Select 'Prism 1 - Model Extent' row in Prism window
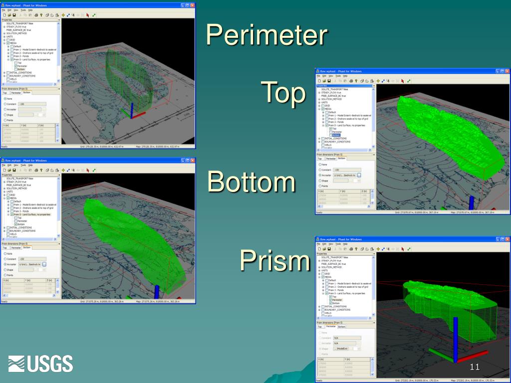This screenshot has height=383, width=511. tap(350, 283)
